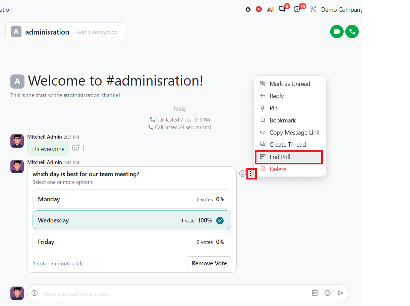
Task: Open the emoji picker in composer
Action: (x=328, y=293)
